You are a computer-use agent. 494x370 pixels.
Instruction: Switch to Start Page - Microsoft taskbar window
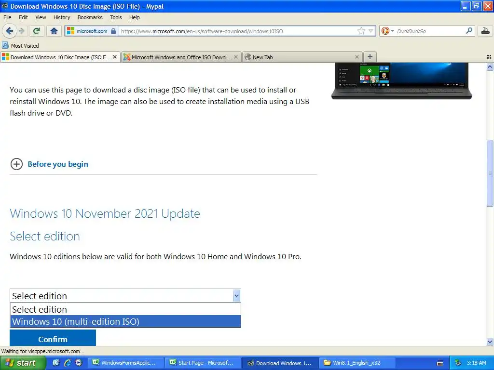coord(203,363)
